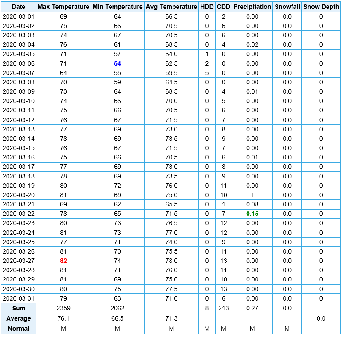Click the HDD column header

[207, 7]
